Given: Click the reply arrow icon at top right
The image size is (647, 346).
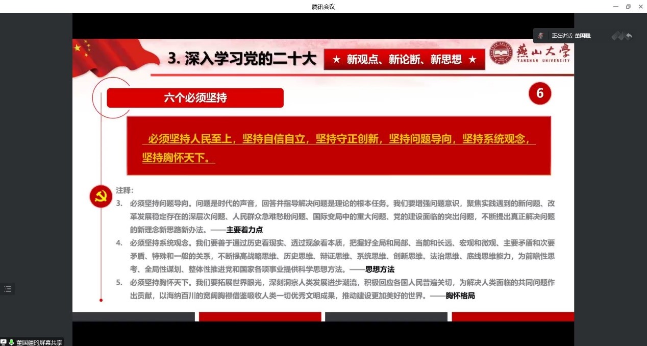Looking at the screenshot, I should (629, 36).
